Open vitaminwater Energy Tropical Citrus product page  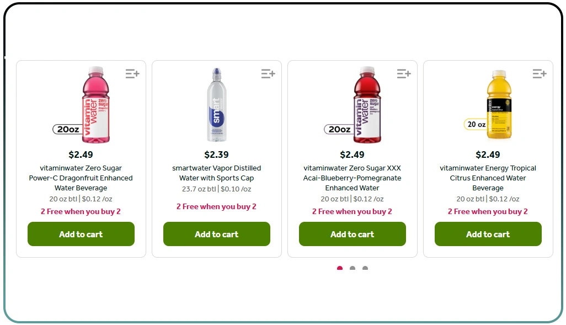[x=488, y=178]
